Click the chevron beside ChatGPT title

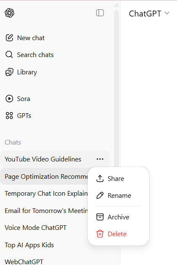[x=167, y=13]
